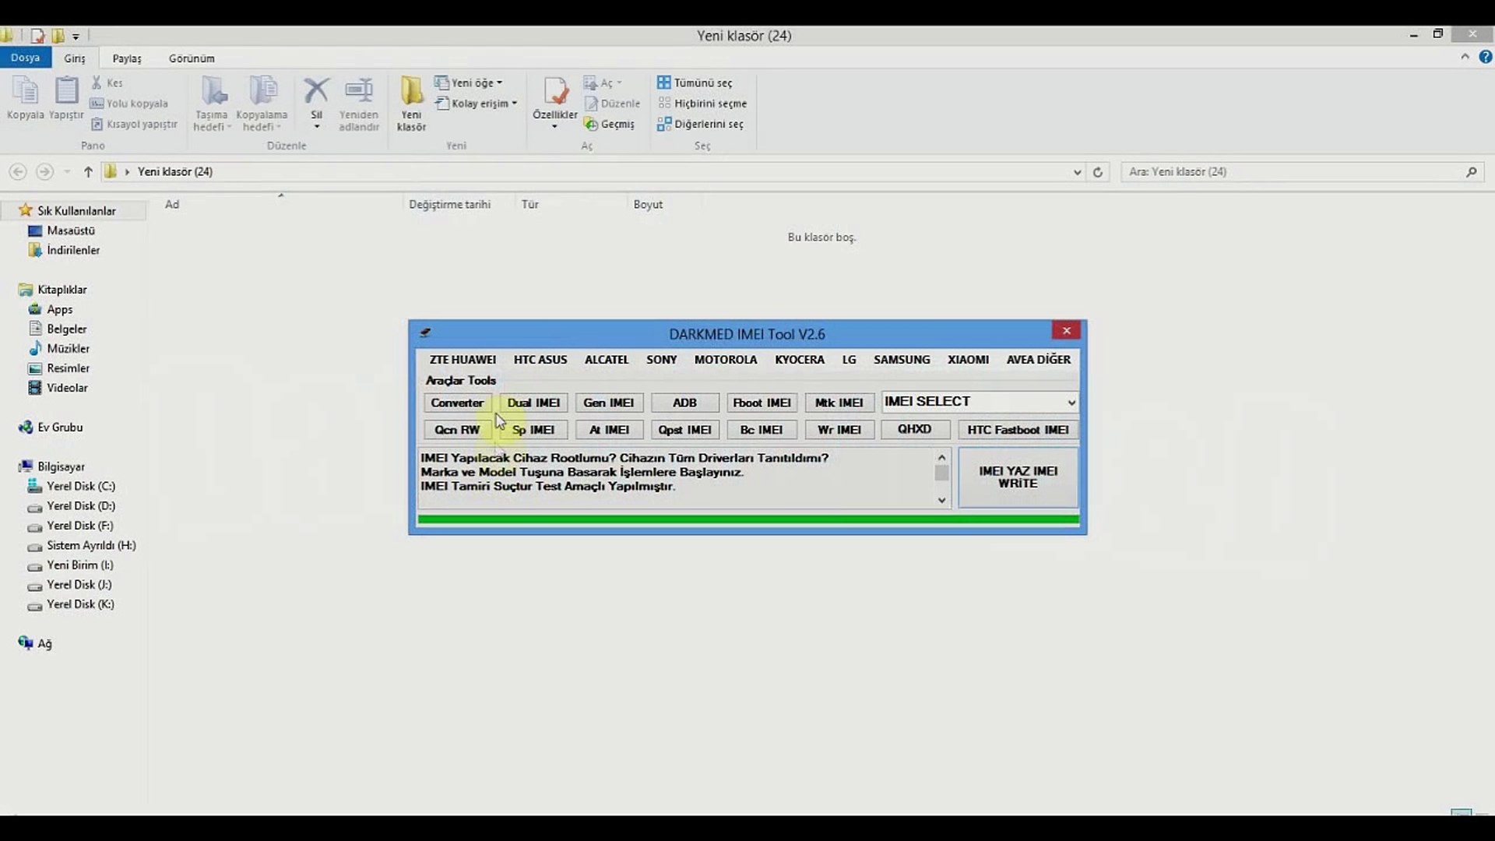Click the Ara Yeni klasör search field

click(x=1293, y=172)
